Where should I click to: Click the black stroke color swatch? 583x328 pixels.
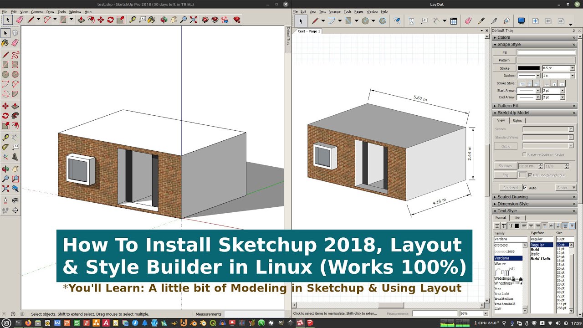[529, 68]
